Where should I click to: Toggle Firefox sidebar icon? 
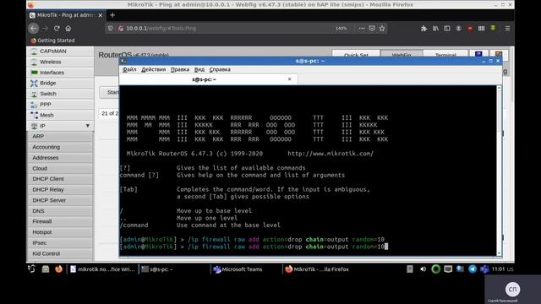click(x=447, y=28)
